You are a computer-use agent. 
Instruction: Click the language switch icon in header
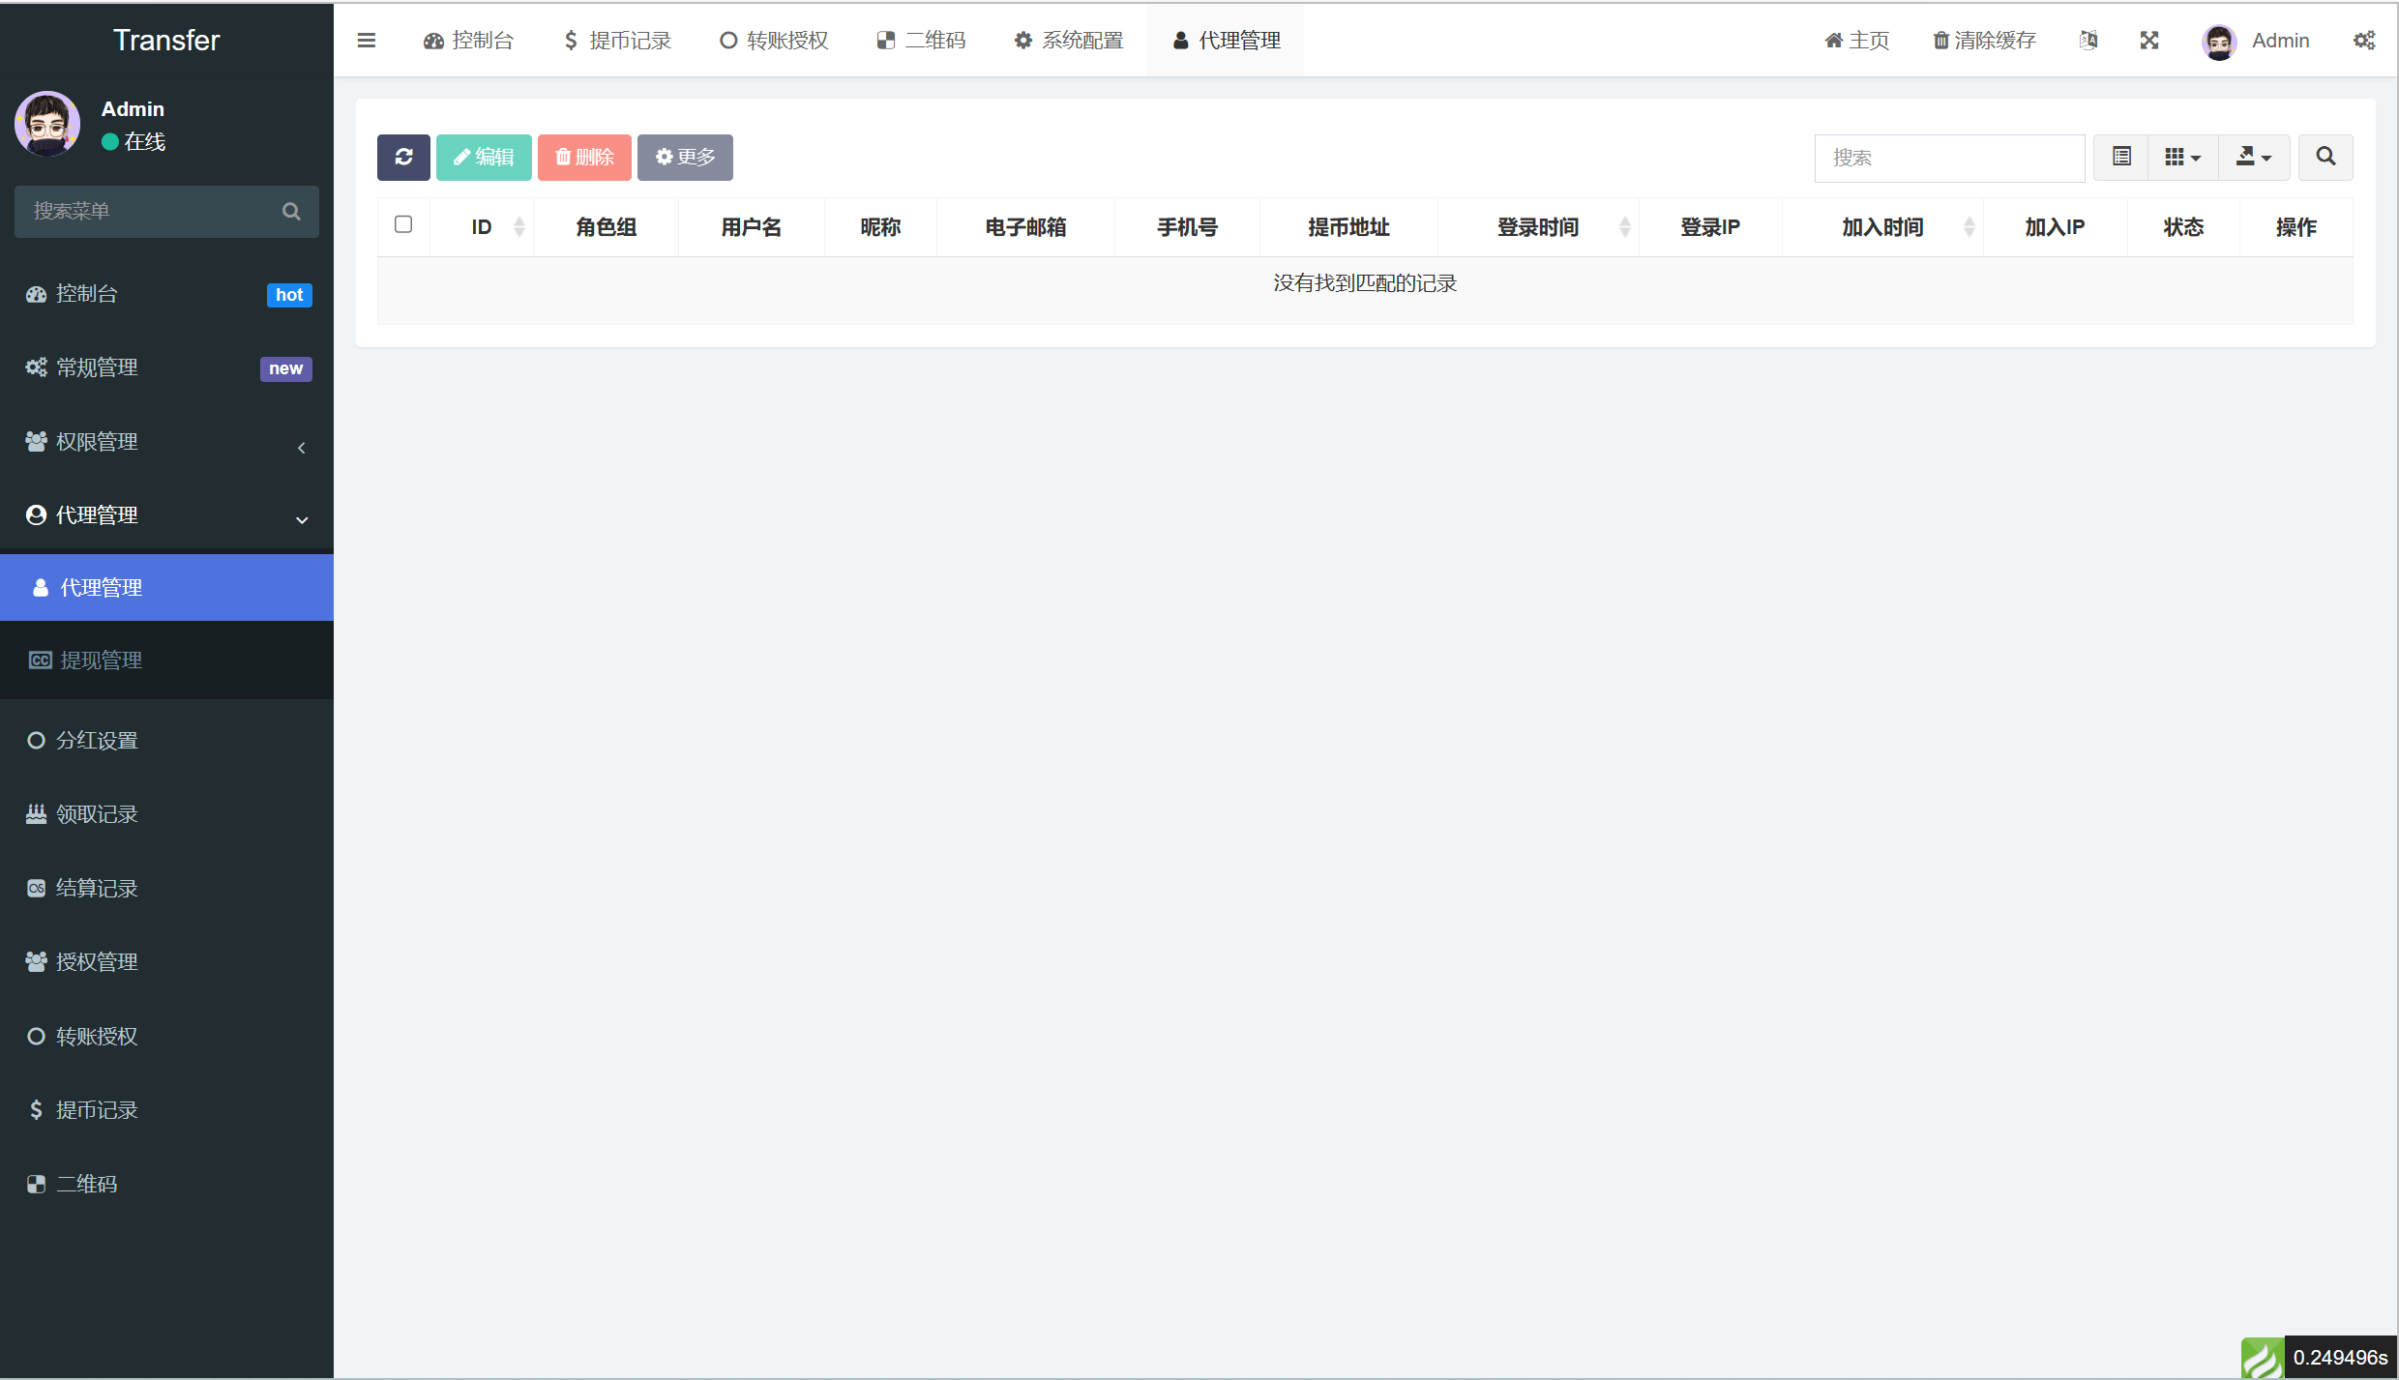pos(2088,40)
